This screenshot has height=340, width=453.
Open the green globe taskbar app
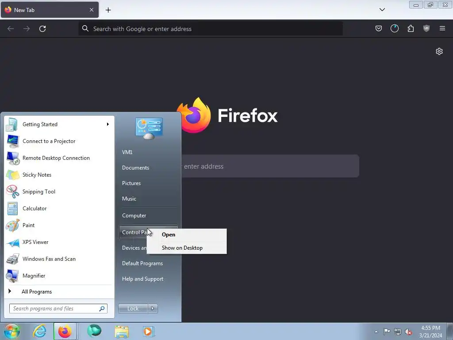[x=94, y=331]
